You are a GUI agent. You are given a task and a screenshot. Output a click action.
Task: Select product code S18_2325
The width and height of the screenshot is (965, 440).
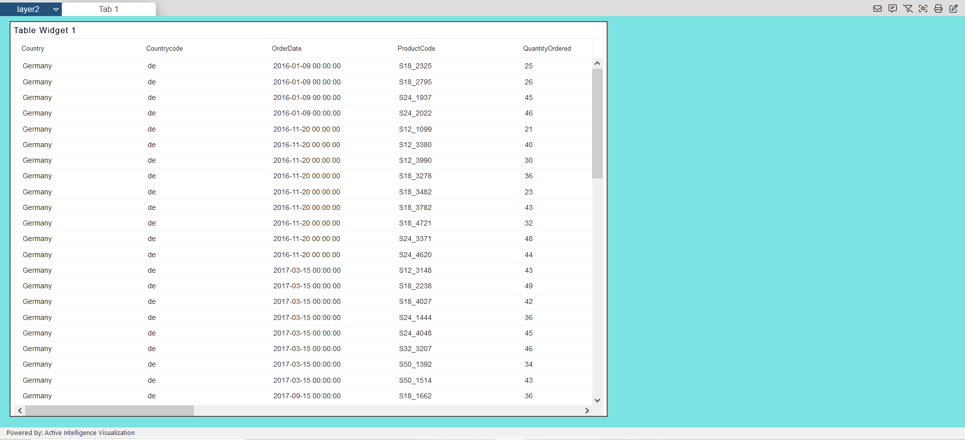point(415,66)
